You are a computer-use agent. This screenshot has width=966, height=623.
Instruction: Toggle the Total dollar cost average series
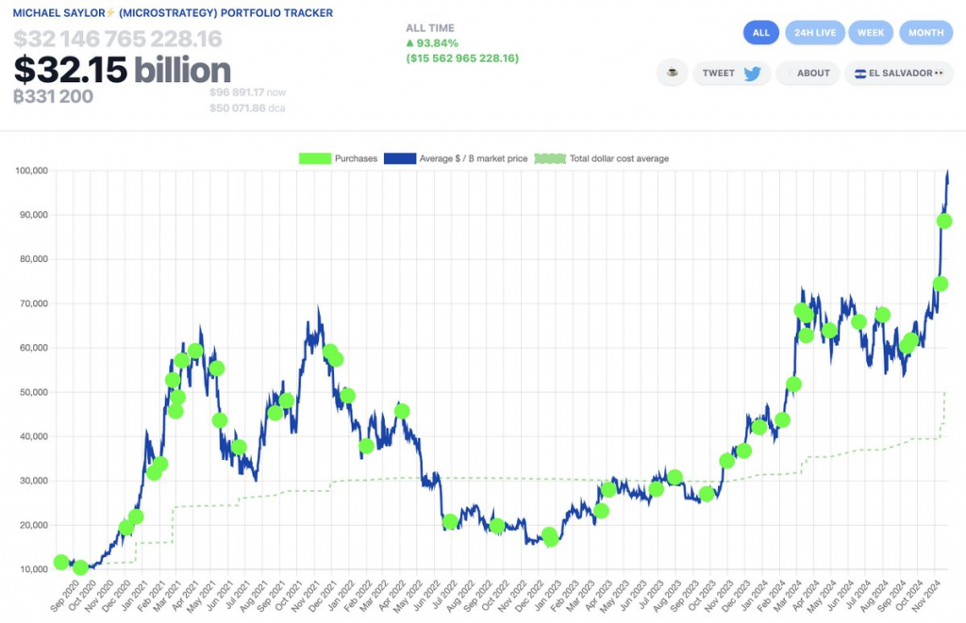(x=619, y=158)
